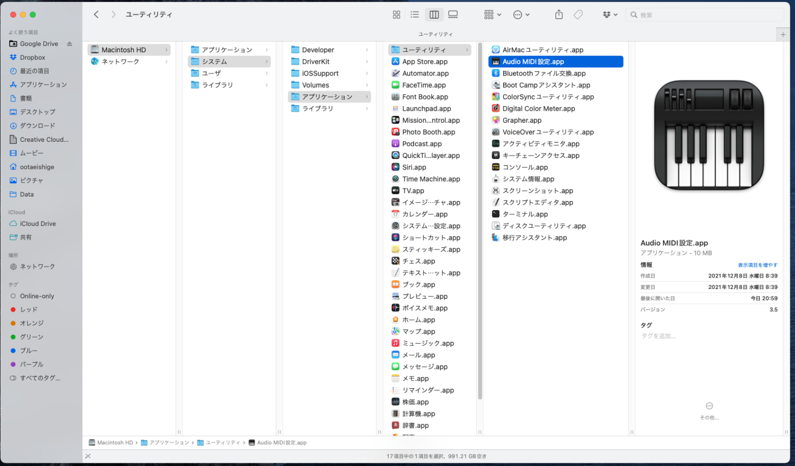Open ターミナル.app in the utilities column
Screen dimensions: 795x466
coord(524,214)
